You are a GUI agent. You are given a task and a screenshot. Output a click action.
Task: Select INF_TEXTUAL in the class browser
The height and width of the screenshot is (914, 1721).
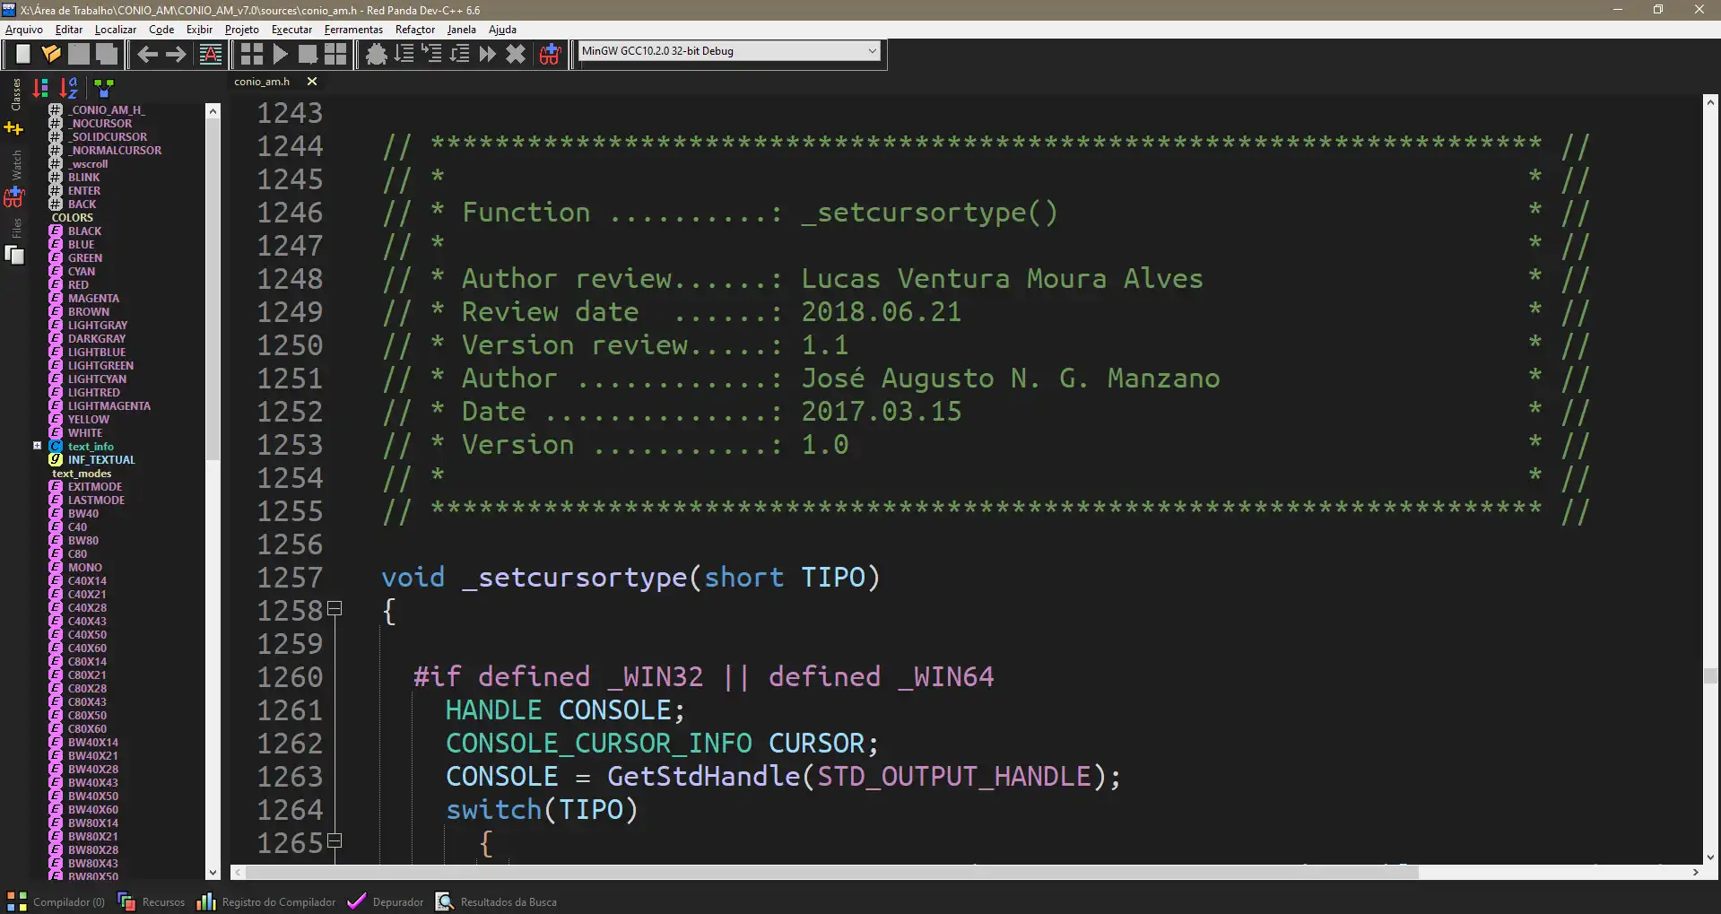coord(101,460)
